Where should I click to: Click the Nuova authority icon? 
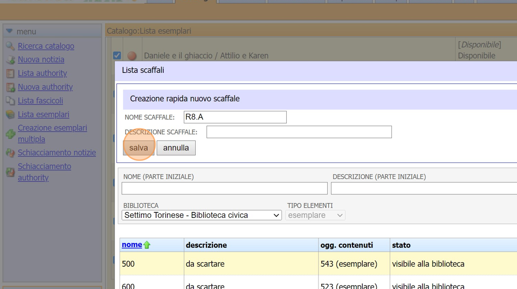(10, 87)
